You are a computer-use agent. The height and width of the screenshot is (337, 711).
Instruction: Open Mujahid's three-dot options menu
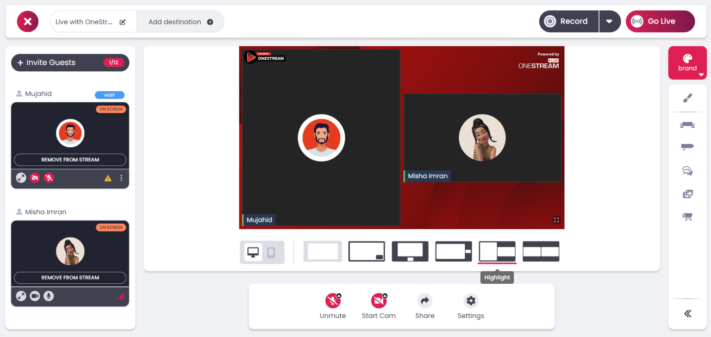click(121, 178)
